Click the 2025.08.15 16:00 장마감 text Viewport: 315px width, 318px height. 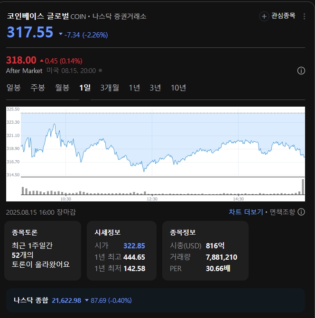point(41,212)
